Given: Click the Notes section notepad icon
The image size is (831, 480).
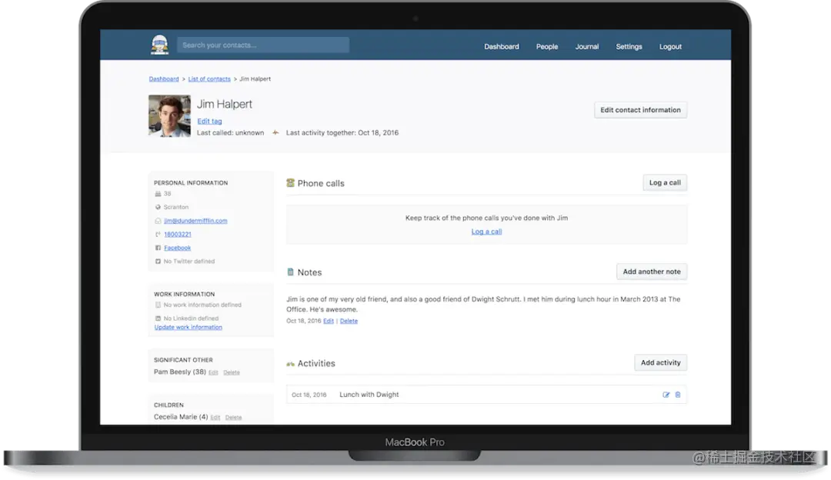Looking at the screenshot, I should pyautogui.click(x=290, y=272).
